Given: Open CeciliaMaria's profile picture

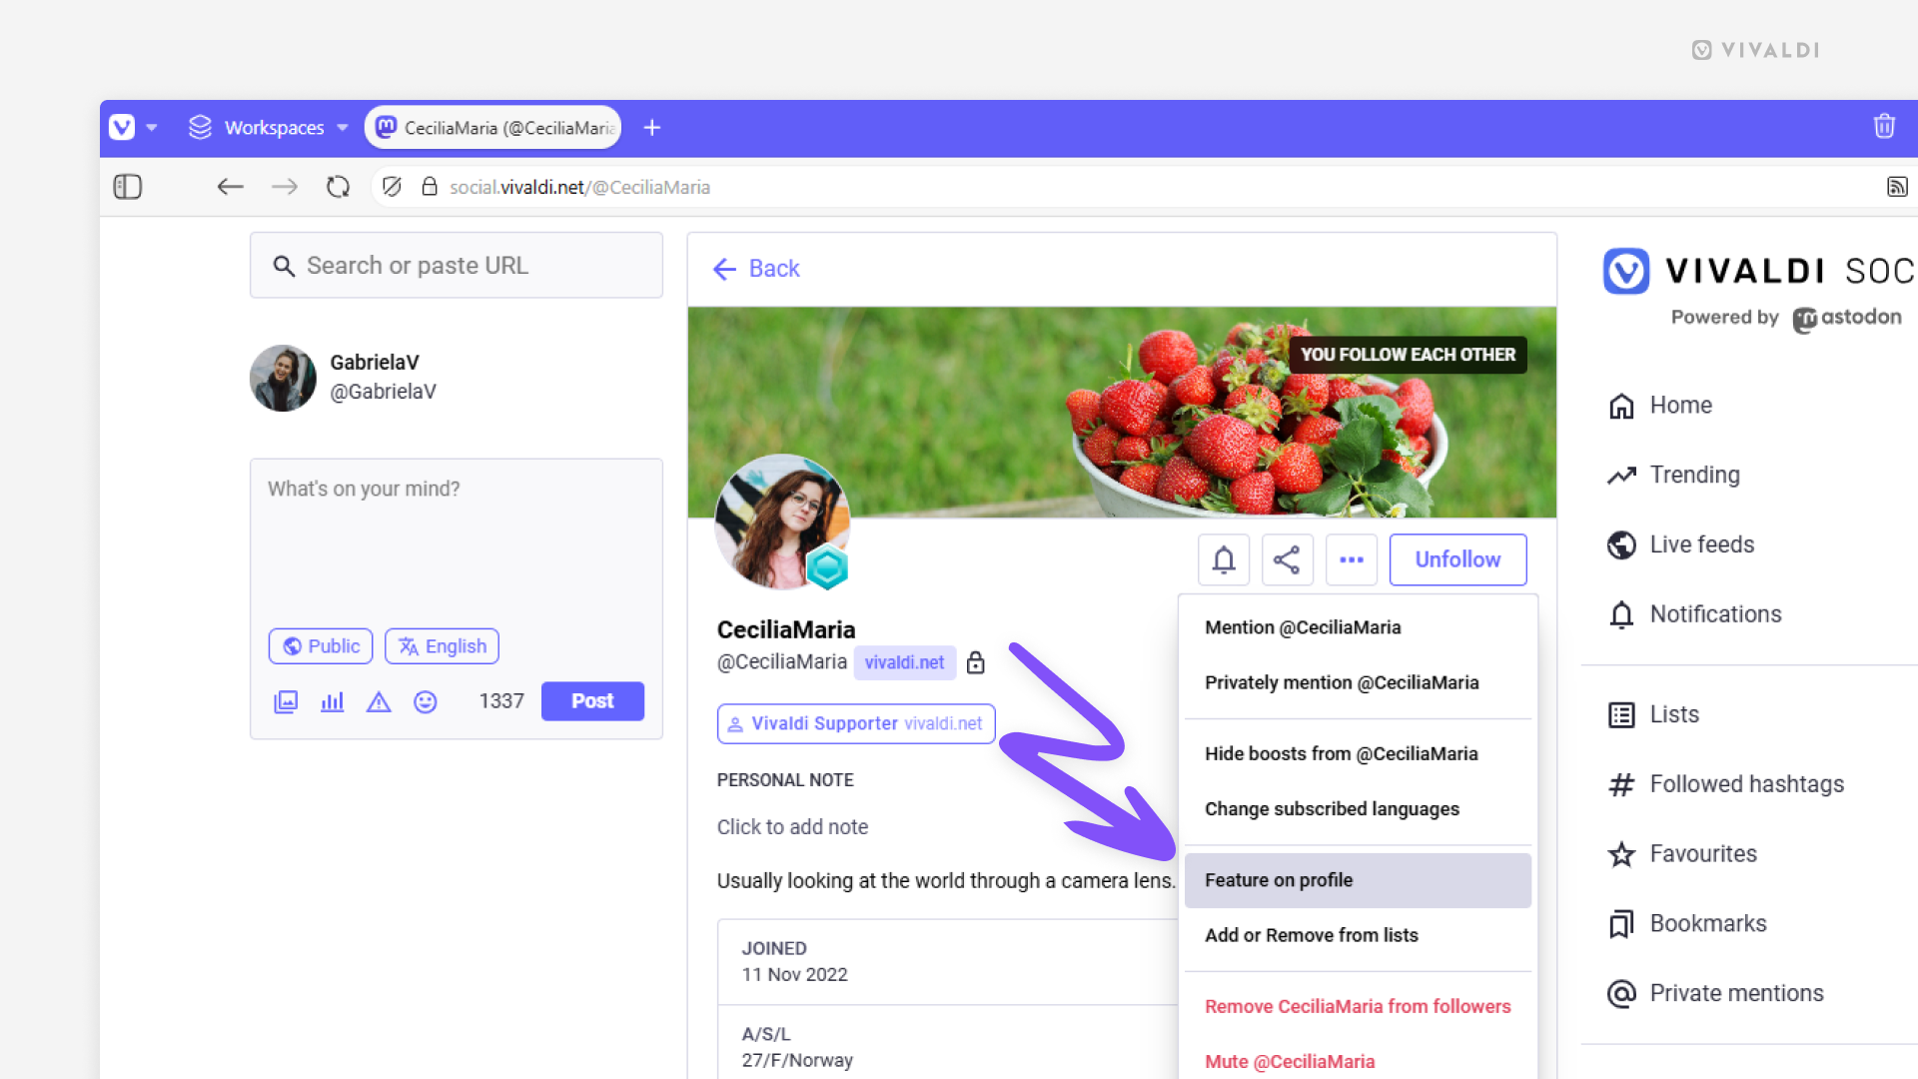Looking at the screenshot, I should point(782,523).
